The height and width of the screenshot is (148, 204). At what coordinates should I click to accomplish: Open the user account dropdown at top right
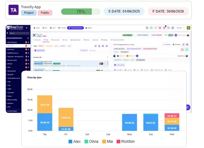181,28
